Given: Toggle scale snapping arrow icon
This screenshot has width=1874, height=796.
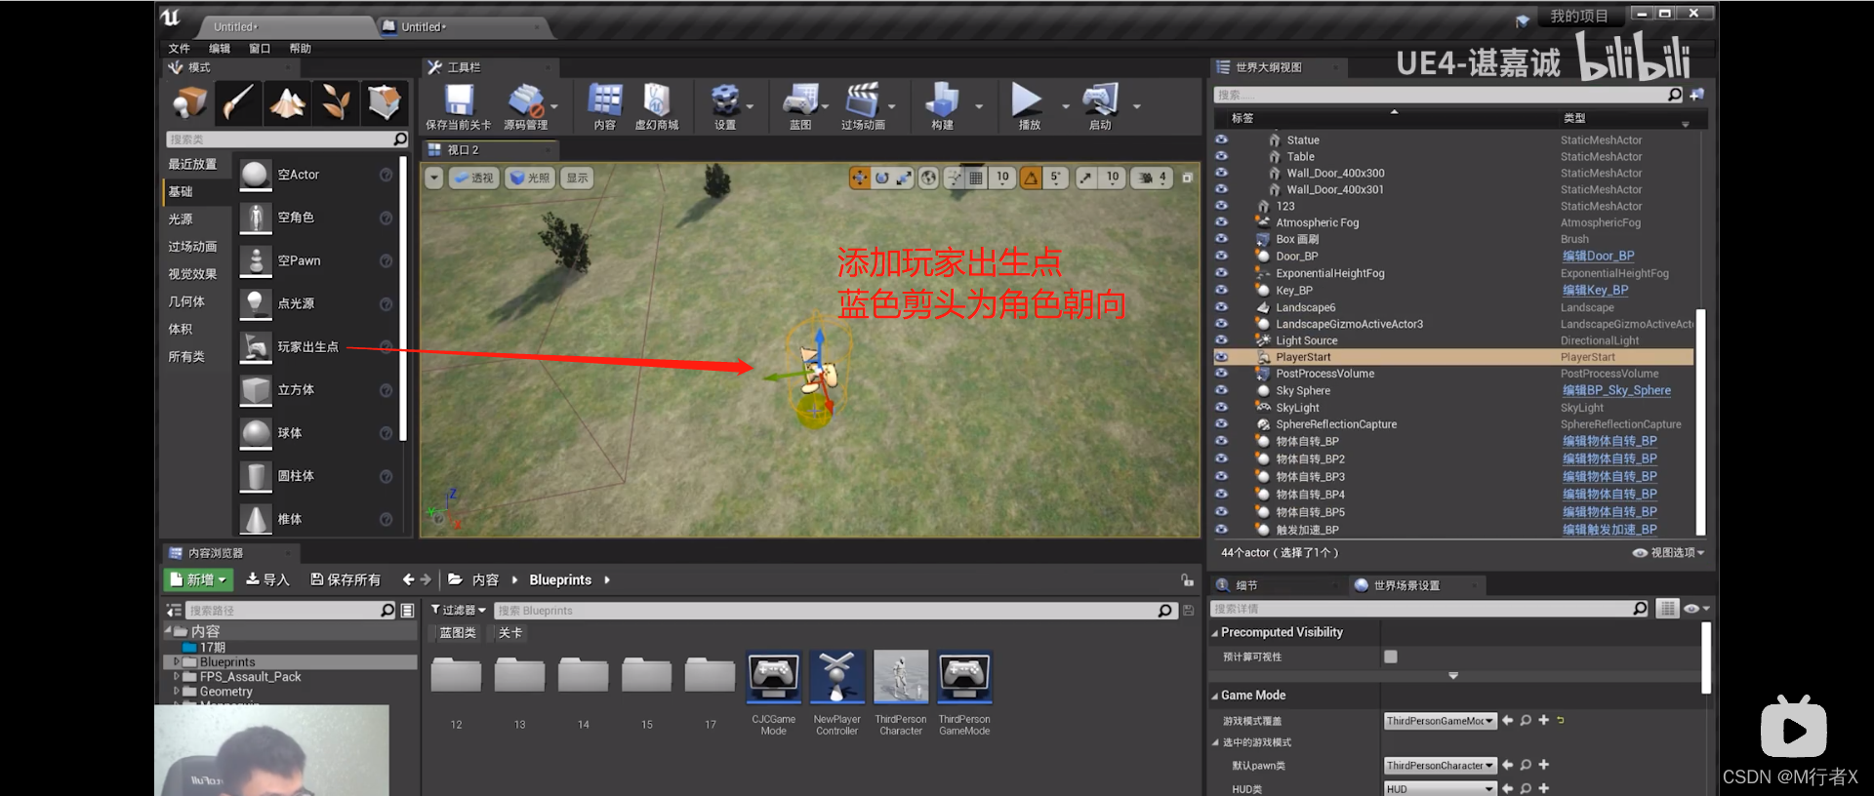Looking at the screenshot, I should (1086, 178).
